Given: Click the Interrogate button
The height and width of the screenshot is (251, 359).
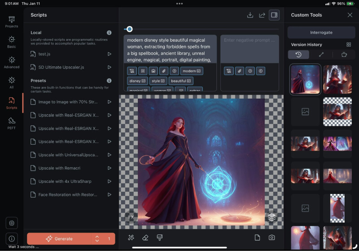Looking at the screenshot, I should coord(321,33).
